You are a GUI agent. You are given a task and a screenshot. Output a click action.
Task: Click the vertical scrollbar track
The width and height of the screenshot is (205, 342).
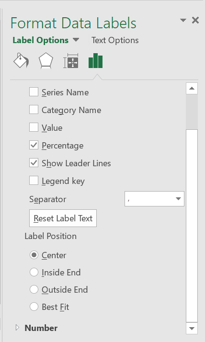[192, 225]
